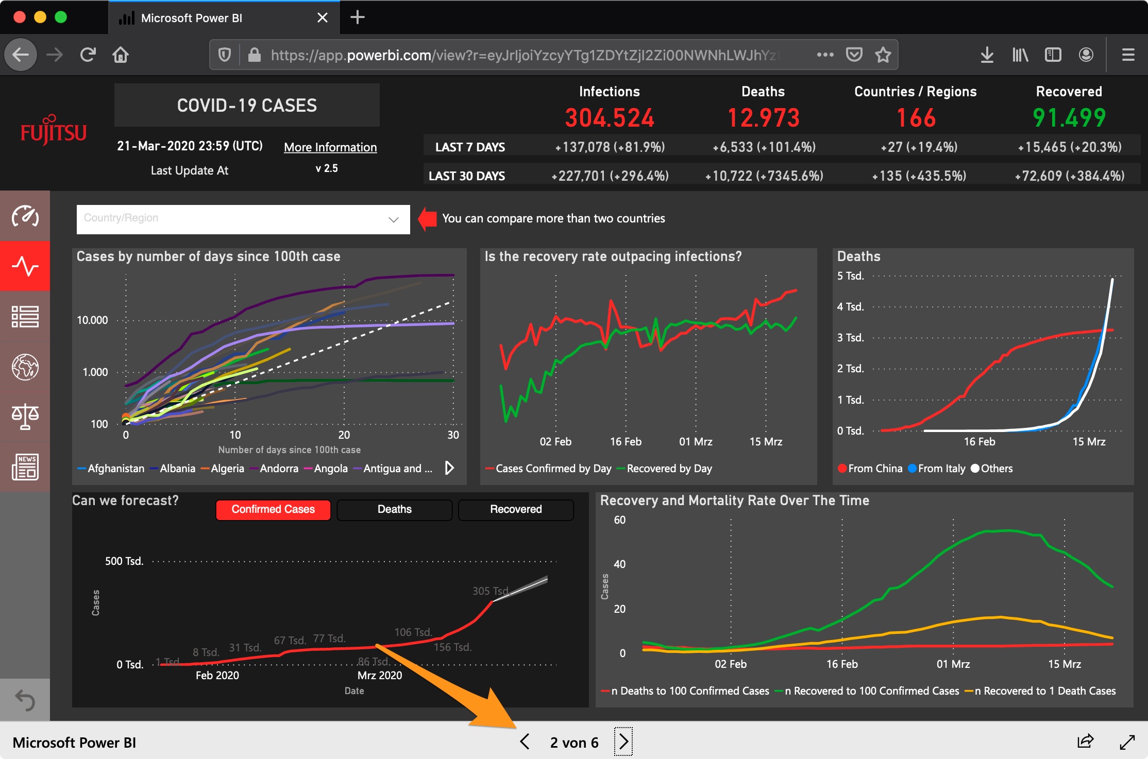The image size is (1148, 759).
Task: Open the list table view icon
Action: 25,316
